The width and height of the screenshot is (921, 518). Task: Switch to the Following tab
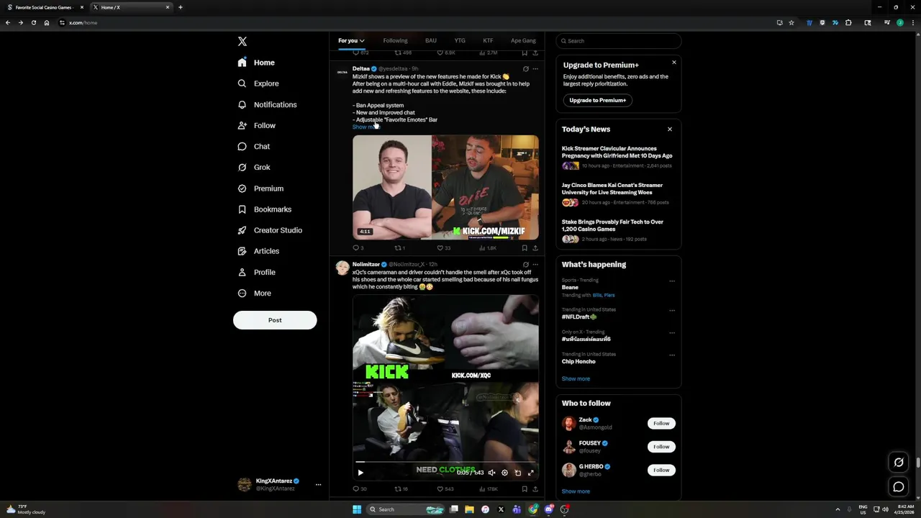click(395, 41)
